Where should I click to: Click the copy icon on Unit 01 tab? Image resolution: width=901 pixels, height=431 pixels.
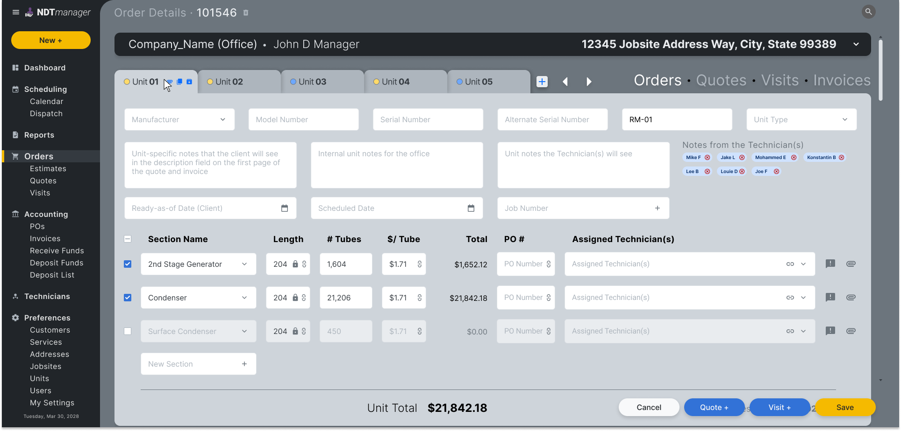[179, 82]
